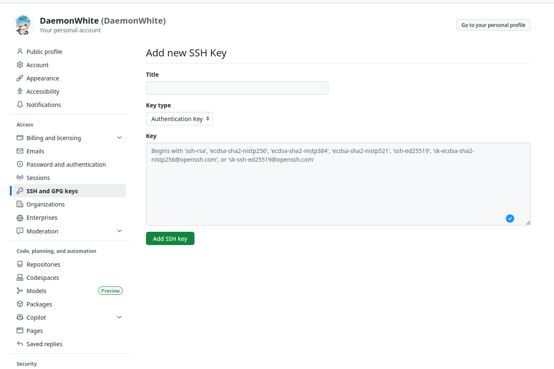Click the Public profile person icon
554x369 pixels.
[x=20, y=52]
